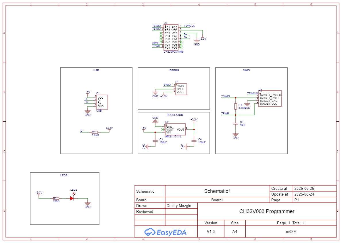Viewport: 342px width, 243px height.
Task: Select the R3 1.5kΩ resistor
Action: tap(95, 132)
